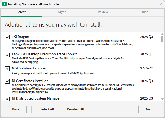Select the NI Distributed System Manager title
The image size is (165, 118).
[x=36, y=98]
